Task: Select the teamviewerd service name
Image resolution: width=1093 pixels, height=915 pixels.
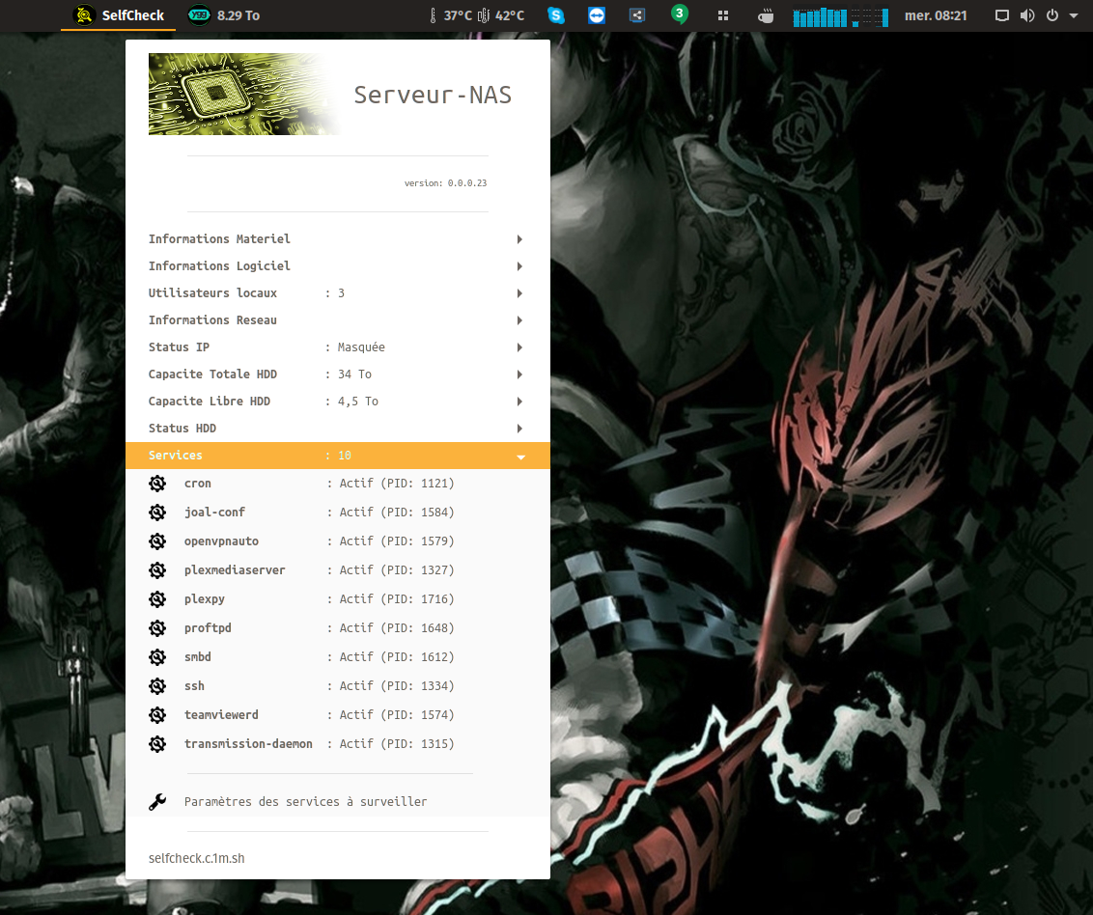Action: 221,715
